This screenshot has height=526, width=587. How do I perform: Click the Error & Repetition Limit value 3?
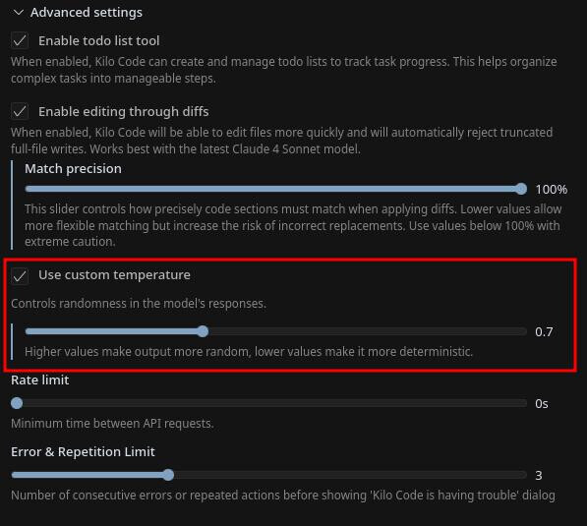point(539,476)
